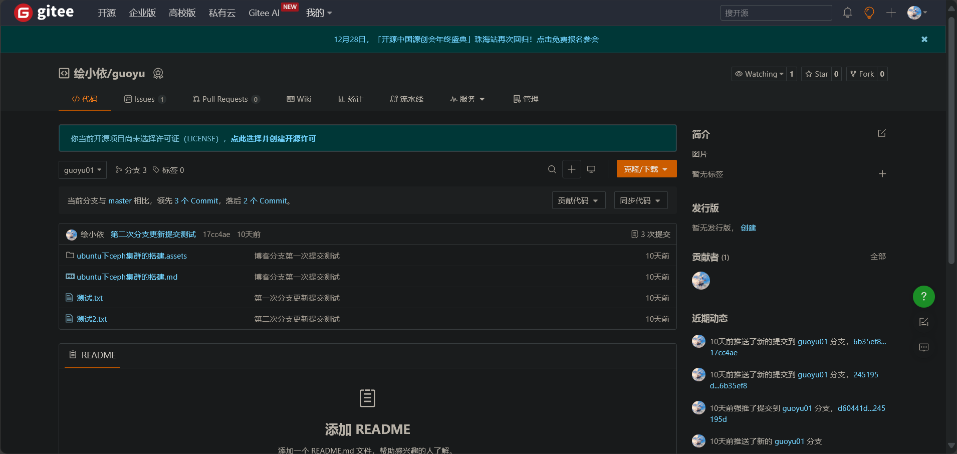Click the Watching count number
The width and height of the screenshot is (957, 454).
click(x=792, y=74)
